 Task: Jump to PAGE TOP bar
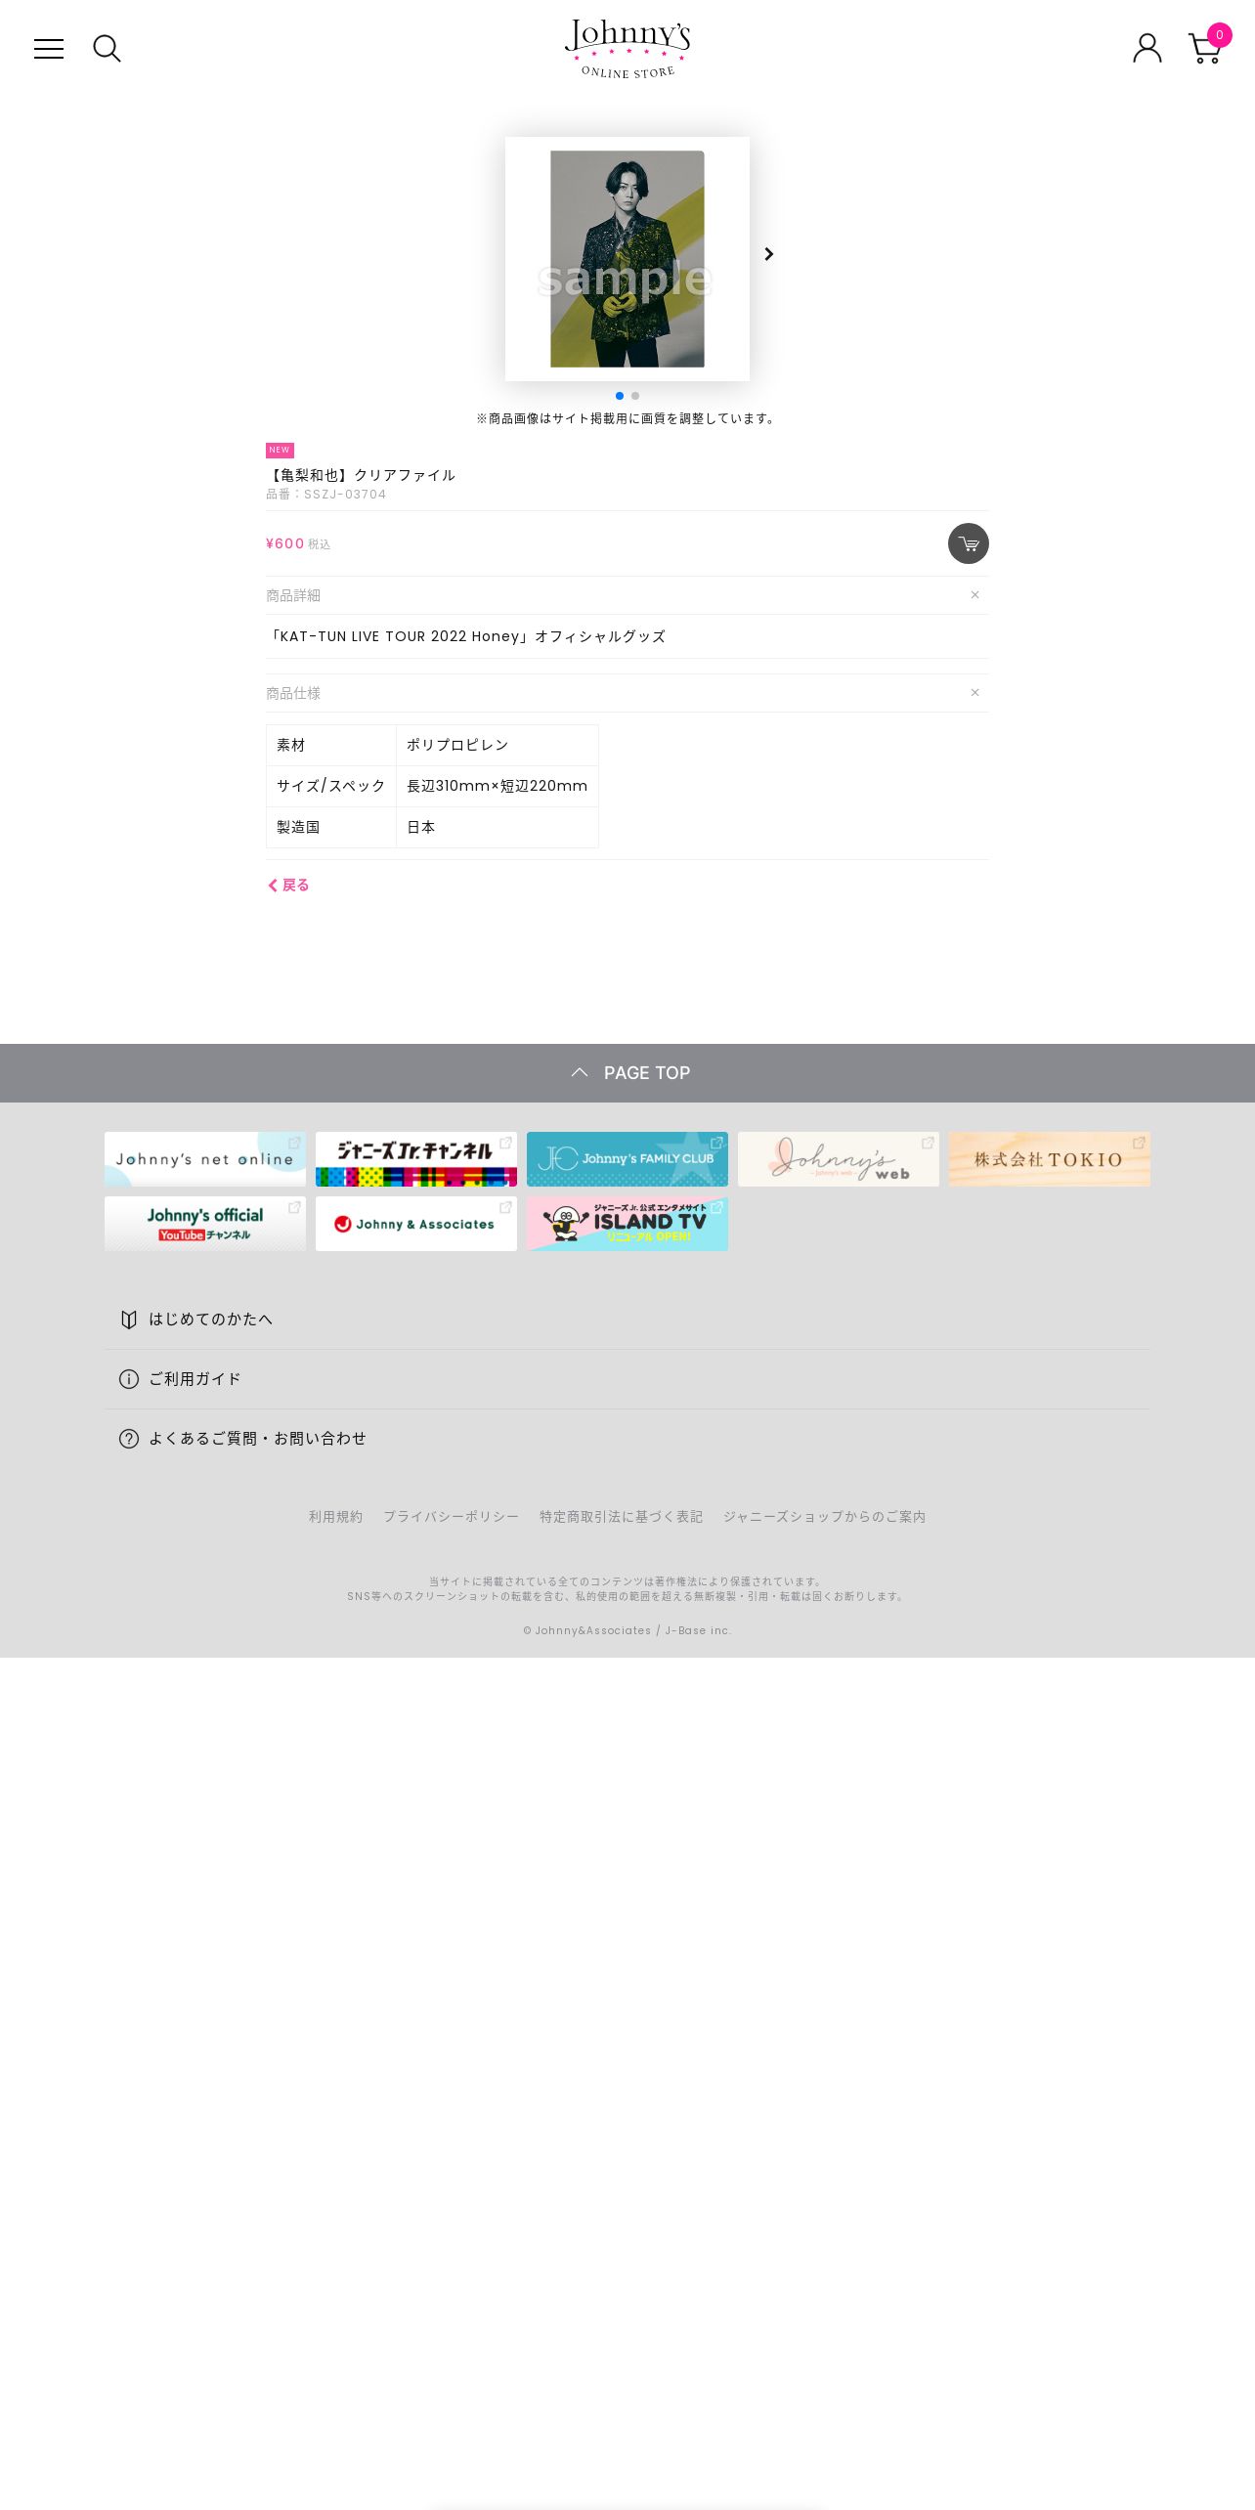(627, 1073)
